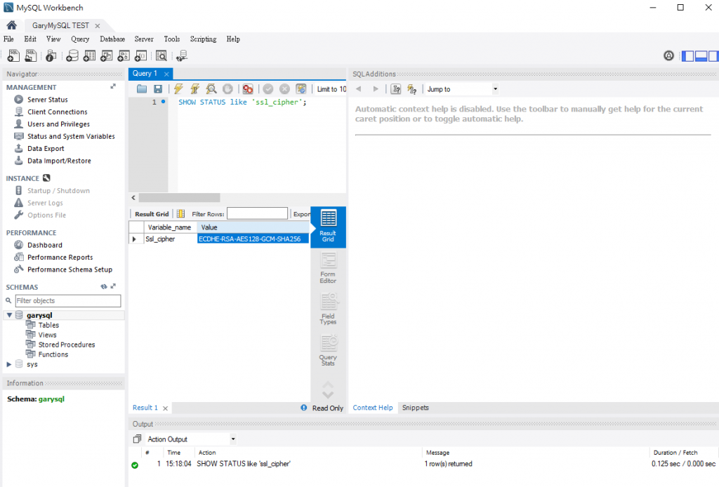Open the Query menu
719x487 pixels.
pos(80,39)
